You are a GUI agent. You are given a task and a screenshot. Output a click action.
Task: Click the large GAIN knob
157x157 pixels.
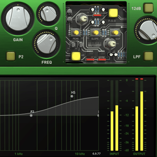click(x=18, y=18)
